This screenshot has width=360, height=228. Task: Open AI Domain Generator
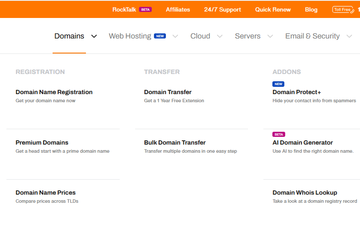(303, 142)
